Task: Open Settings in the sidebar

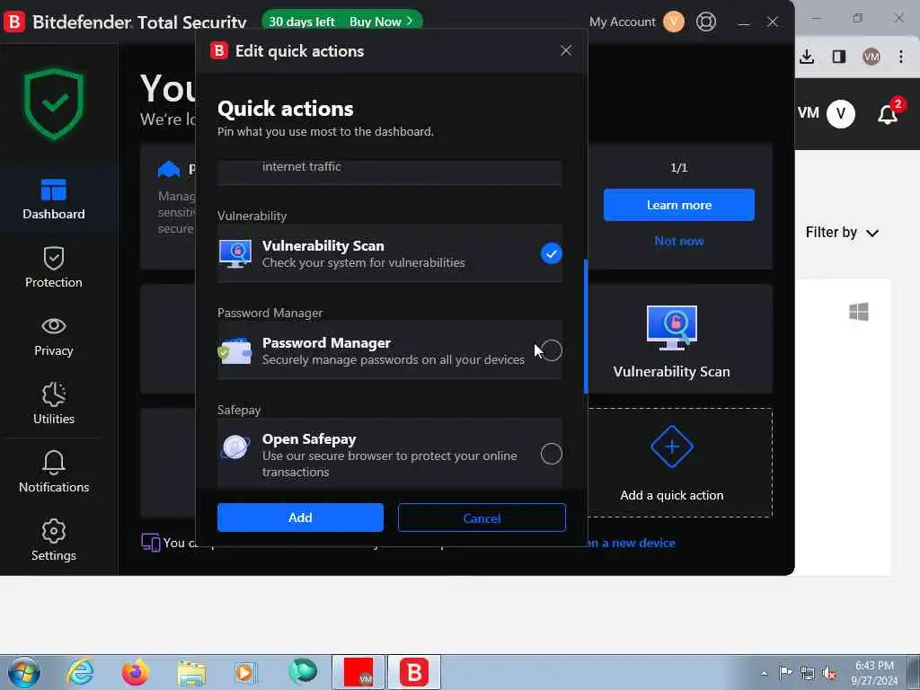Action: click(53, 540)
